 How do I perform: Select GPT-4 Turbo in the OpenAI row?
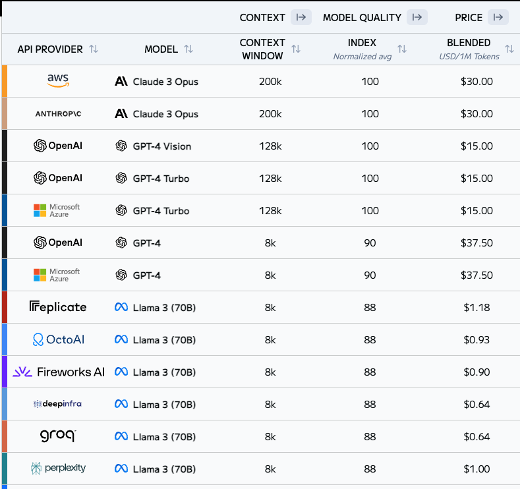[x=161, y=179]
